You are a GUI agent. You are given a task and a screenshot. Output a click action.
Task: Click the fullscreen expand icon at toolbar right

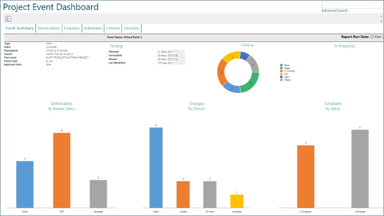click(382, 19)
